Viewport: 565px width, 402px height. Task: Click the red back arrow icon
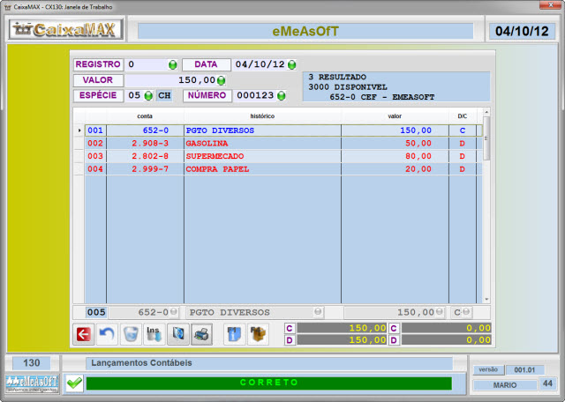pyautogui.click(x=84, y=334)
